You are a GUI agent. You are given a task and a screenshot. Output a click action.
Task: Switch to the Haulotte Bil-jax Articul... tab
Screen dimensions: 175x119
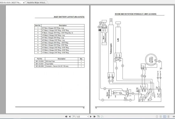click(37, 3)
